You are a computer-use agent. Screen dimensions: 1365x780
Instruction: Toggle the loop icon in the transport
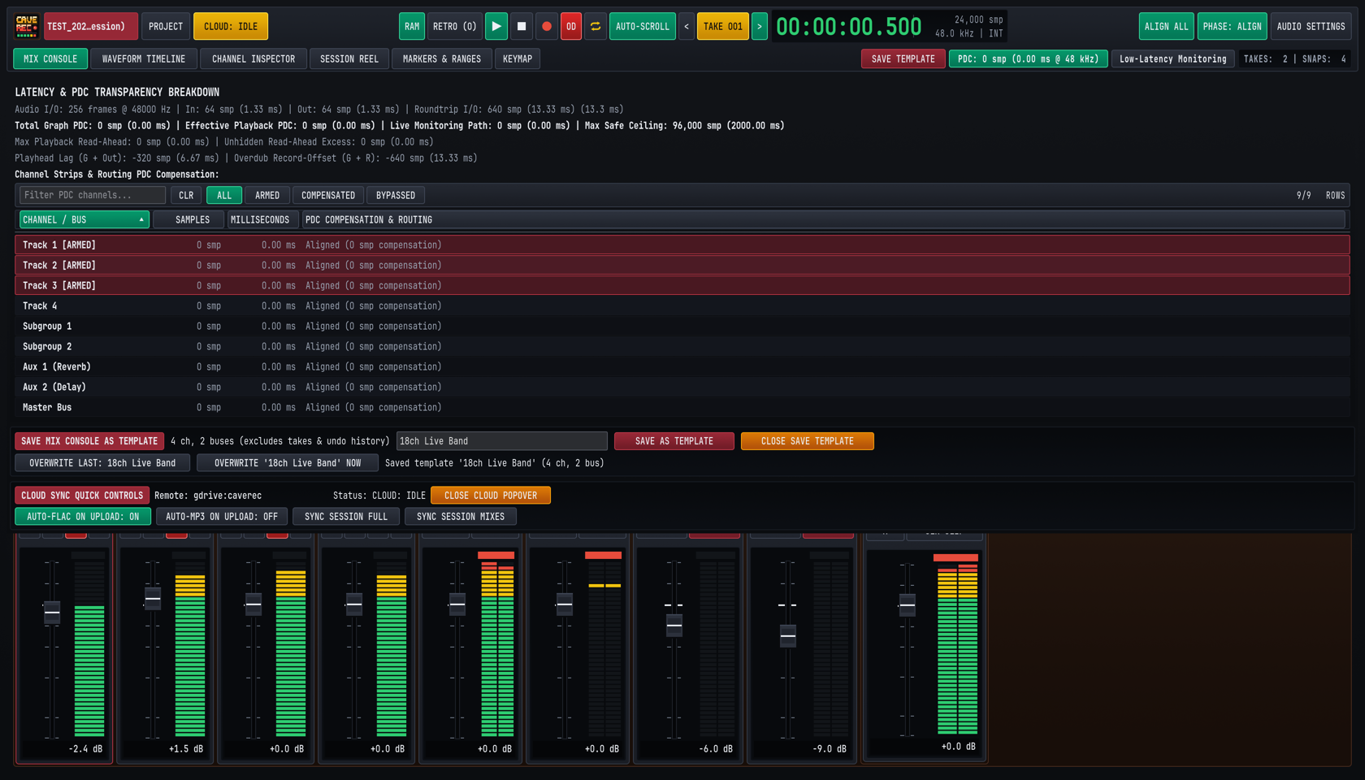pyautogui.click(x=596, y=26)
